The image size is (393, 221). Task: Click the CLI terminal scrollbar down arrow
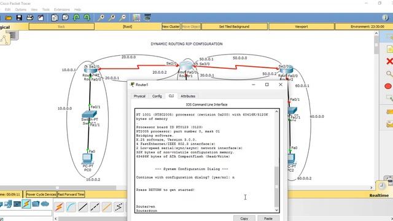click(277, 210)
